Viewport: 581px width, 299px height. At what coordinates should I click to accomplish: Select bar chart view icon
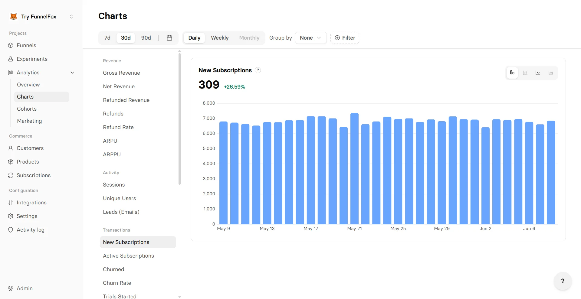[512, 73]
